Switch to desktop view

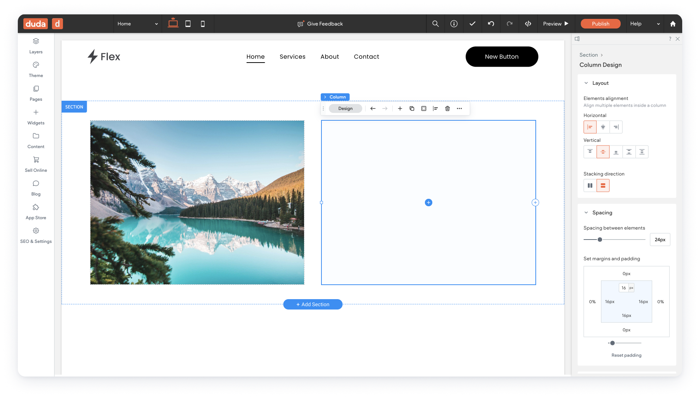point(173,23)
